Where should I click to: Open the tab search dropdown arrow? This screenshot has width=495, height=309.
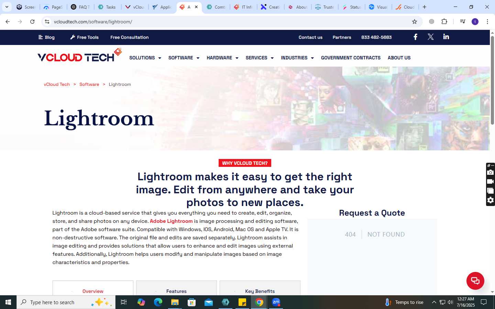7,7
